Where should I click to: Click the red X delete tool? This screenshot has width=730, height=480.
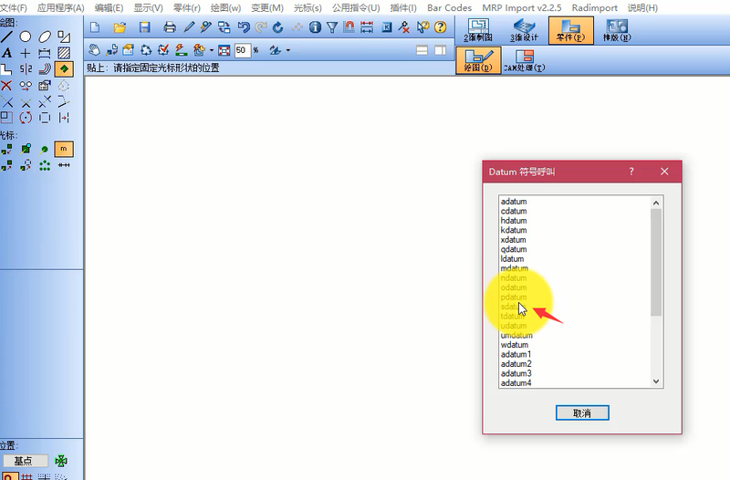pos(6,86)
